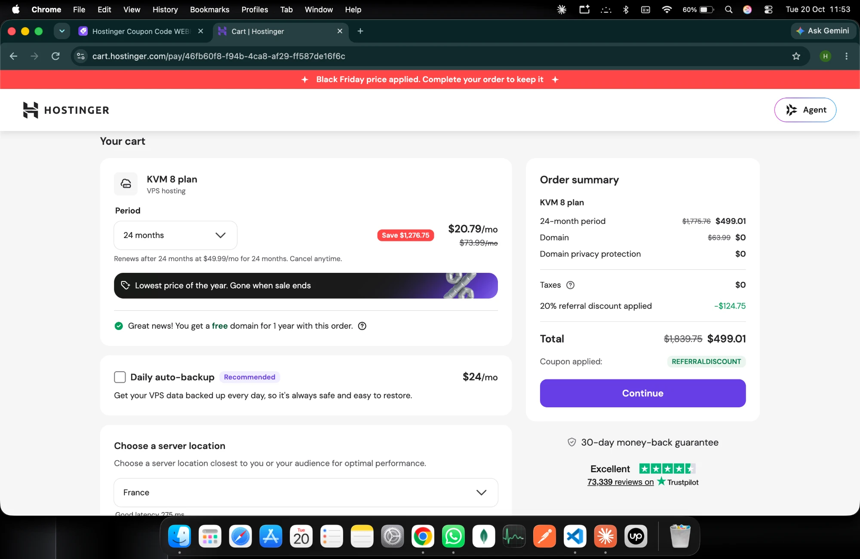Open the 73,339 reviews Trustpilot link
Image resolution: width=860 pixels, height=559 pixels.
[x=620, y=482]
